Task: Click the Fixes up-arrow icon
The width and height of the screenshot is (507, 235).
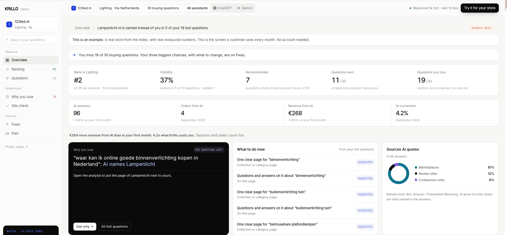Action: tap(7, 124)
